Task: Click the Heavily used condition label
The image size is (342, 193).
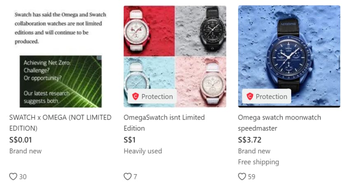Action: click(143, 151)
